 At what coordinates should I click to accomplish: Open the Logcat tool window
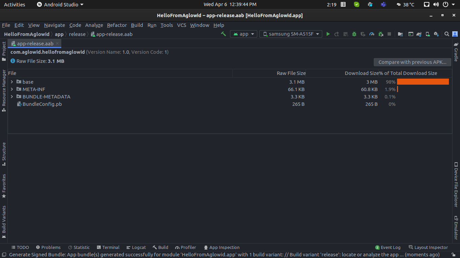coord(136,247)
